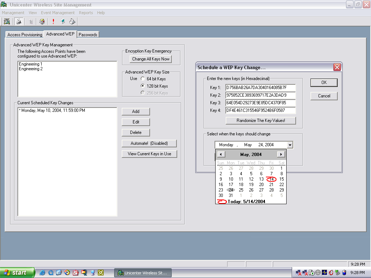Viewport: 371px width, 278px height.
Task: Click the crossed-antennas toolbar icon
Action: [7, 21]
